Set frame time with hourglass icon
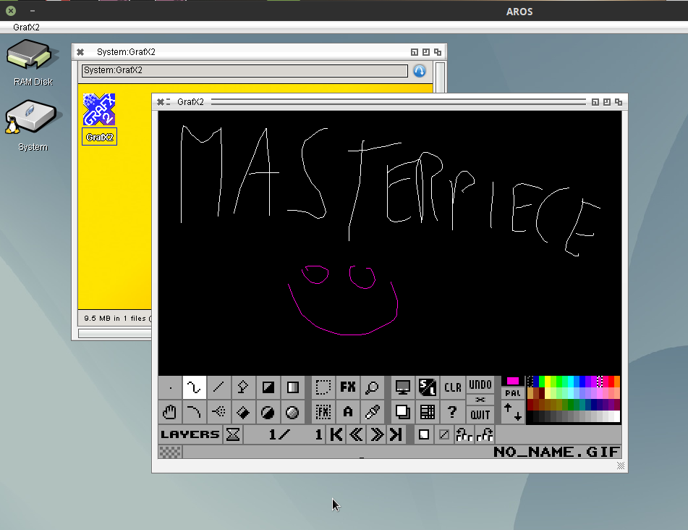Viewport: 688px width, 530px height. click(233, 434)
